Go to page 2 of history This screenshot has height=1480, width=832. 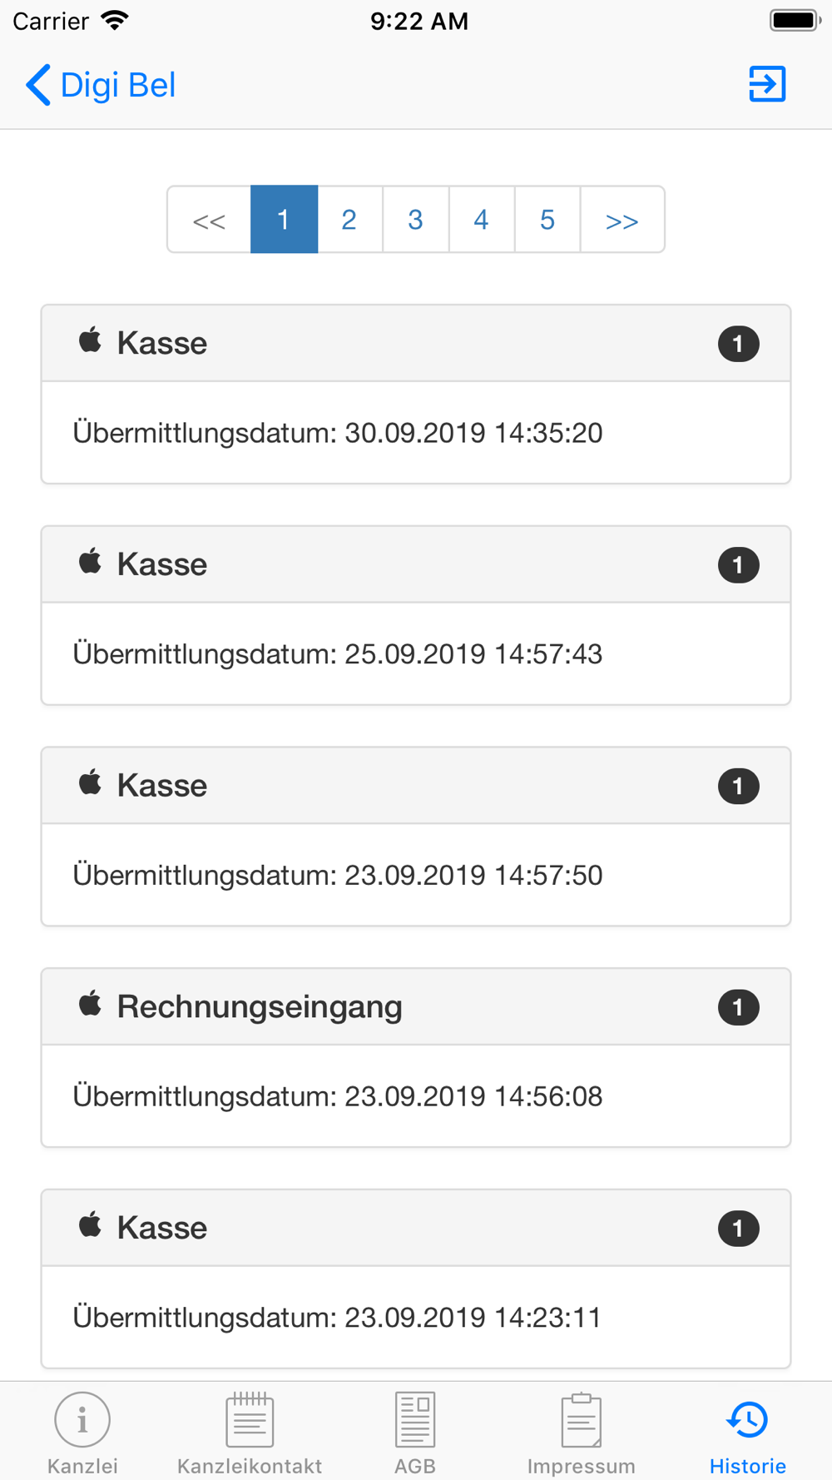(x=349, y=219)
